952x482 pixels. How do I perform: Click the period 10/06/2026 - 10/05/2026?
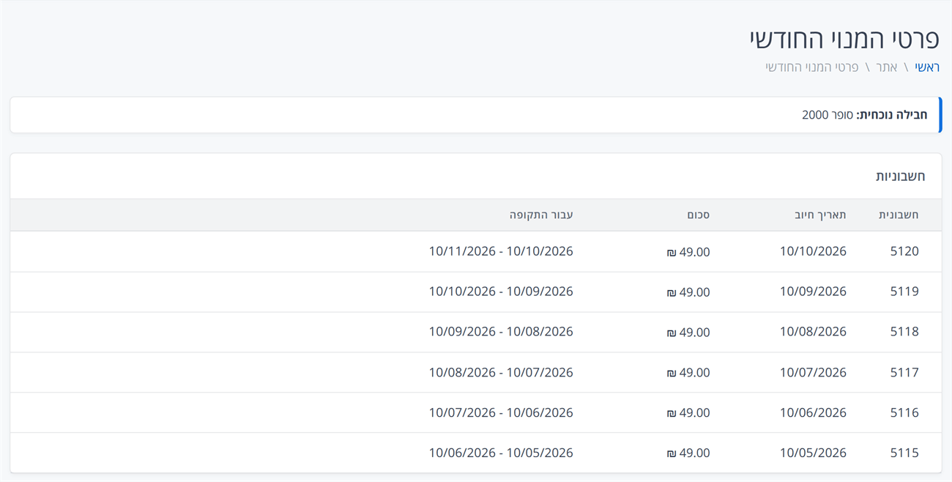click(501, 453)
